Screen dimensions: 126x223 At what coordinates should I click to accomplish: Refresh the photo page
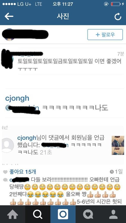tap(118, 17)
